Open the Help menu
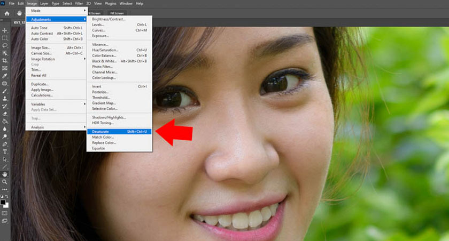Viewport: 449px width, 241px height. [x=140, y=3]
